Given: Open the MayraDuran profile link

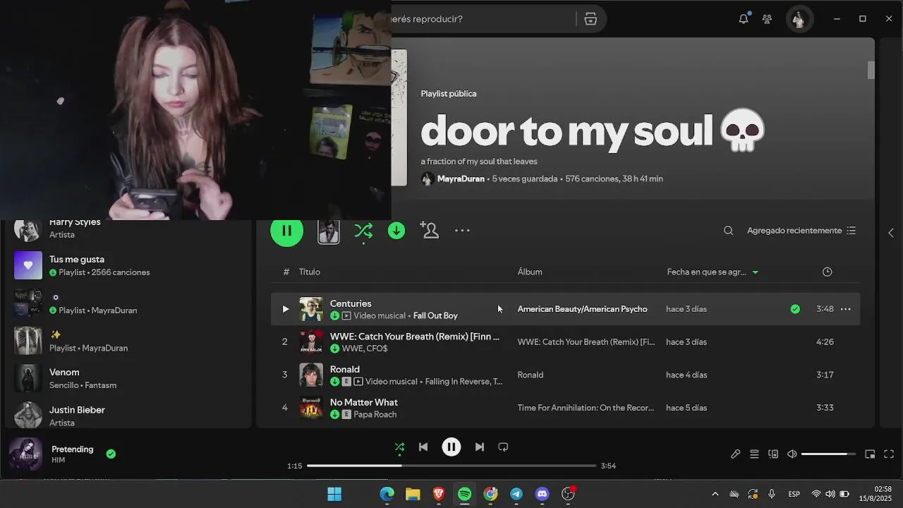Looking at the screenshot, I should [x=461, y=179].
